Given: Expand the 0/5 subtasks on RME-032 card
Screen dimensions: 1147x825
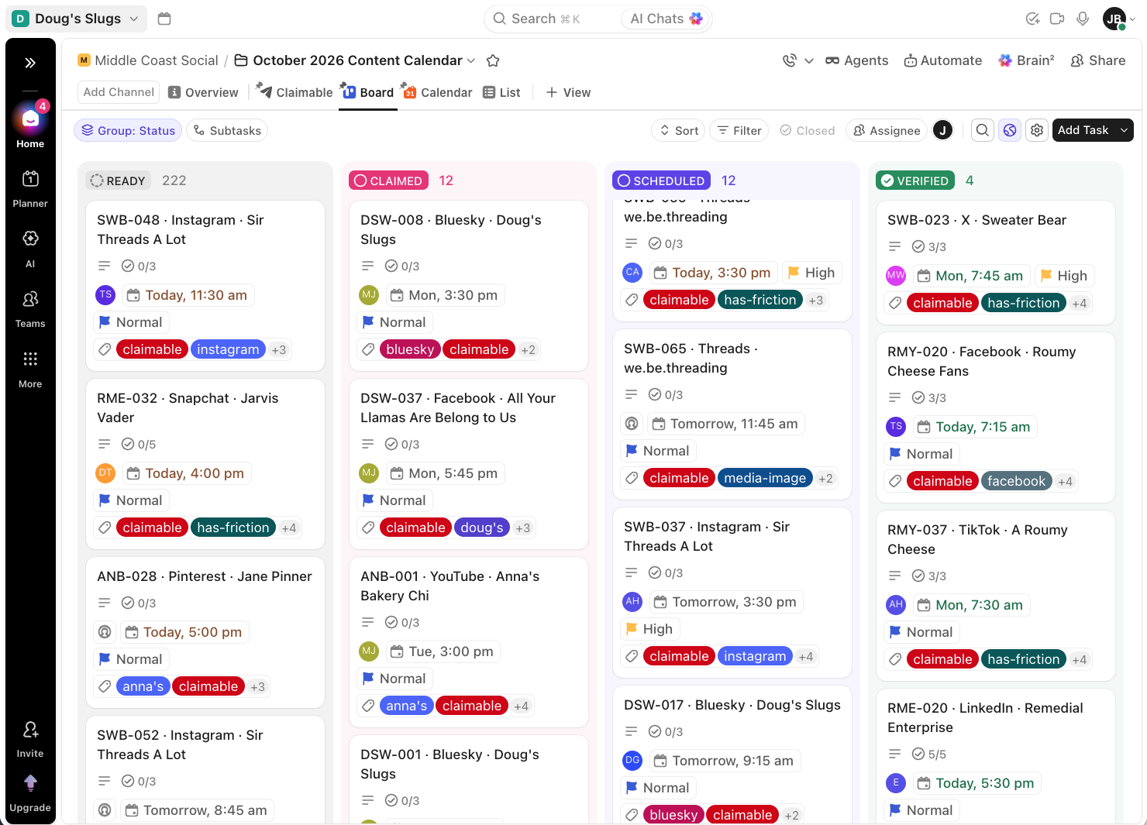Looking at the screenshot, I should point(139,444).
